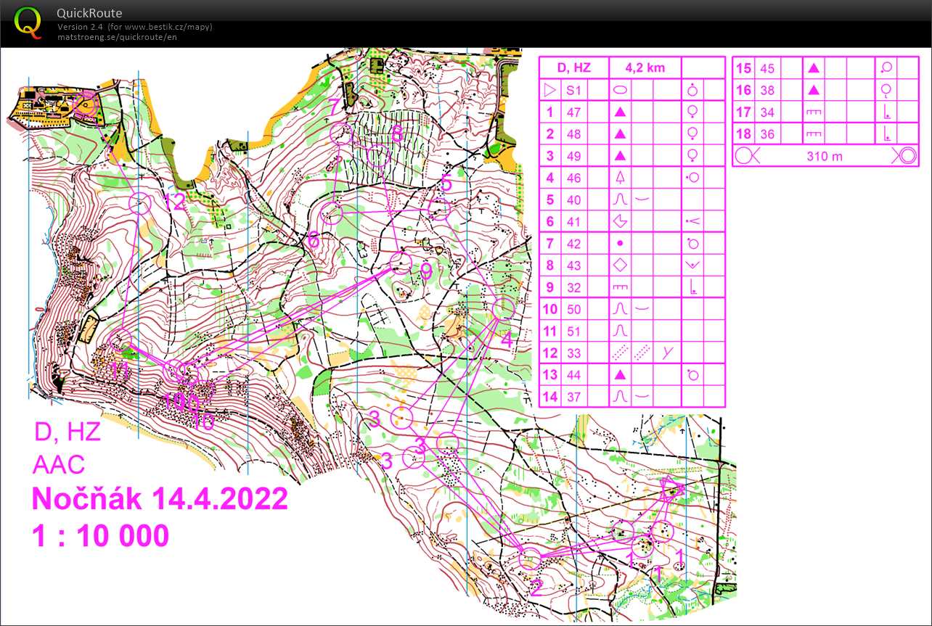
Task: Click the 310 m final leg distance cell
Action: (x=825, y=155)
